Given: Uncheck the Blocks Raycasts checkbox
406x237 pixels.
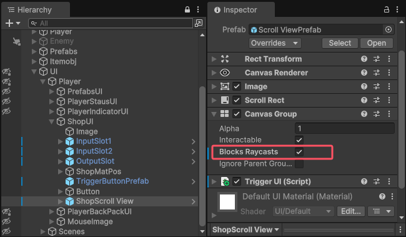Looking at the screenshot, I should pyautogui.click(x=299, y=152).
